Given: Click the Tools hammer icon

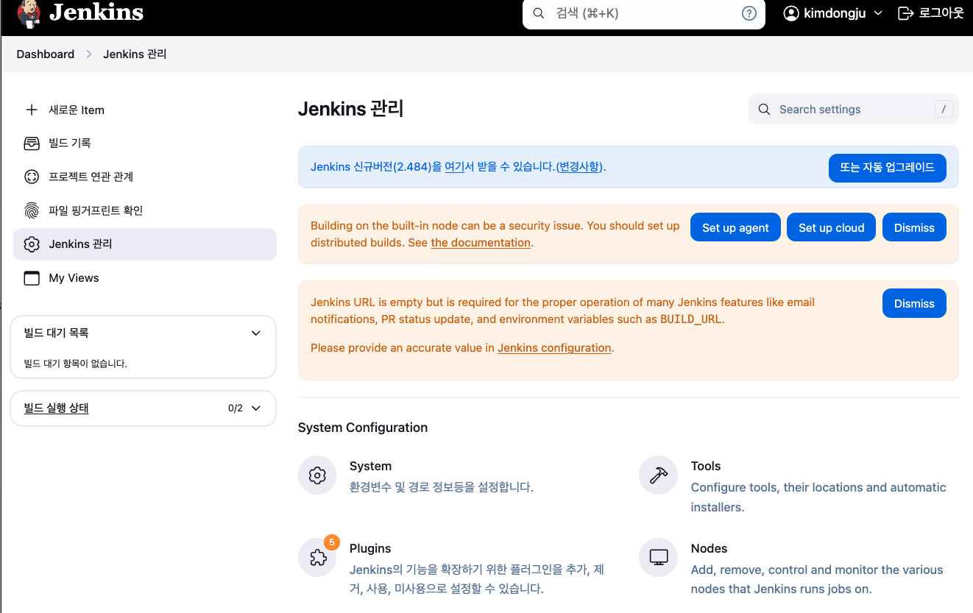Looking at the screenshot, I should pos(658,475).
